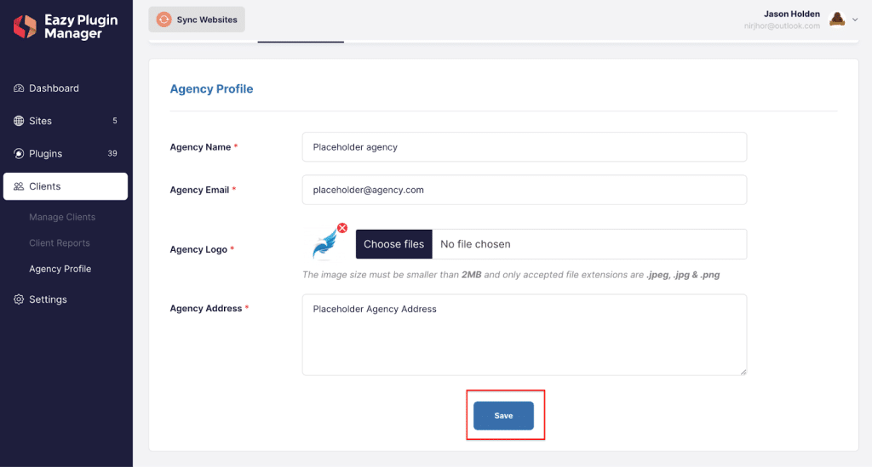The height and width of the screenshot is (467, 872).
Task: Click the Agency Email input field
Action: click(x=525, y=190)
